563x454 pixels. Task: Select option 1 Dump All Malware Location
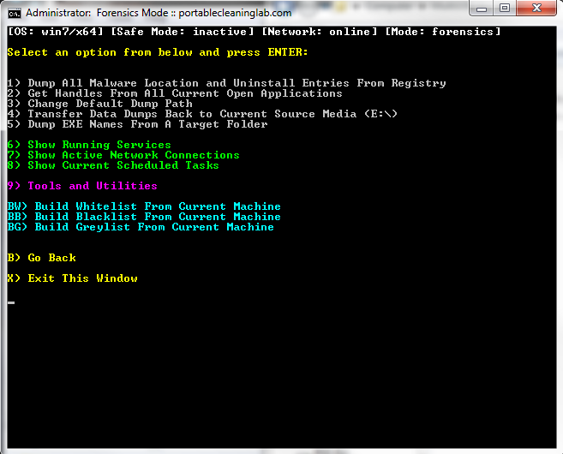(x=226, y=83)
